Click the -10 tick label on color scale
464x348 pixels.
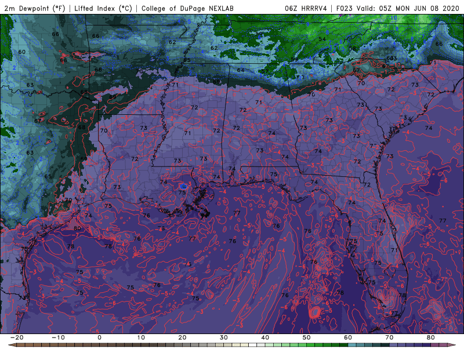[x=58, y=338]
